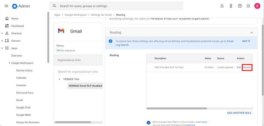Expand the Devices sidebar section
The image size is (264, 126).
pos(2,41)
